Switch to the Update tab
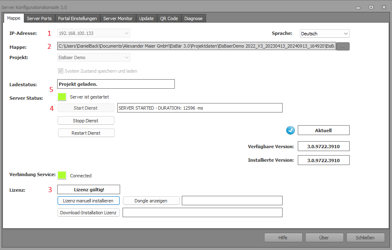The width and height of the screenshot is (392, 250). coord(146,18)
